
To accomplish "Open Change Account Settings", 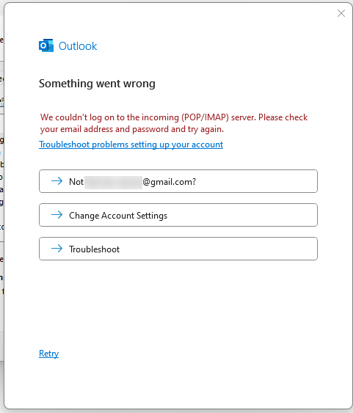I will click(x=178, y=215).
